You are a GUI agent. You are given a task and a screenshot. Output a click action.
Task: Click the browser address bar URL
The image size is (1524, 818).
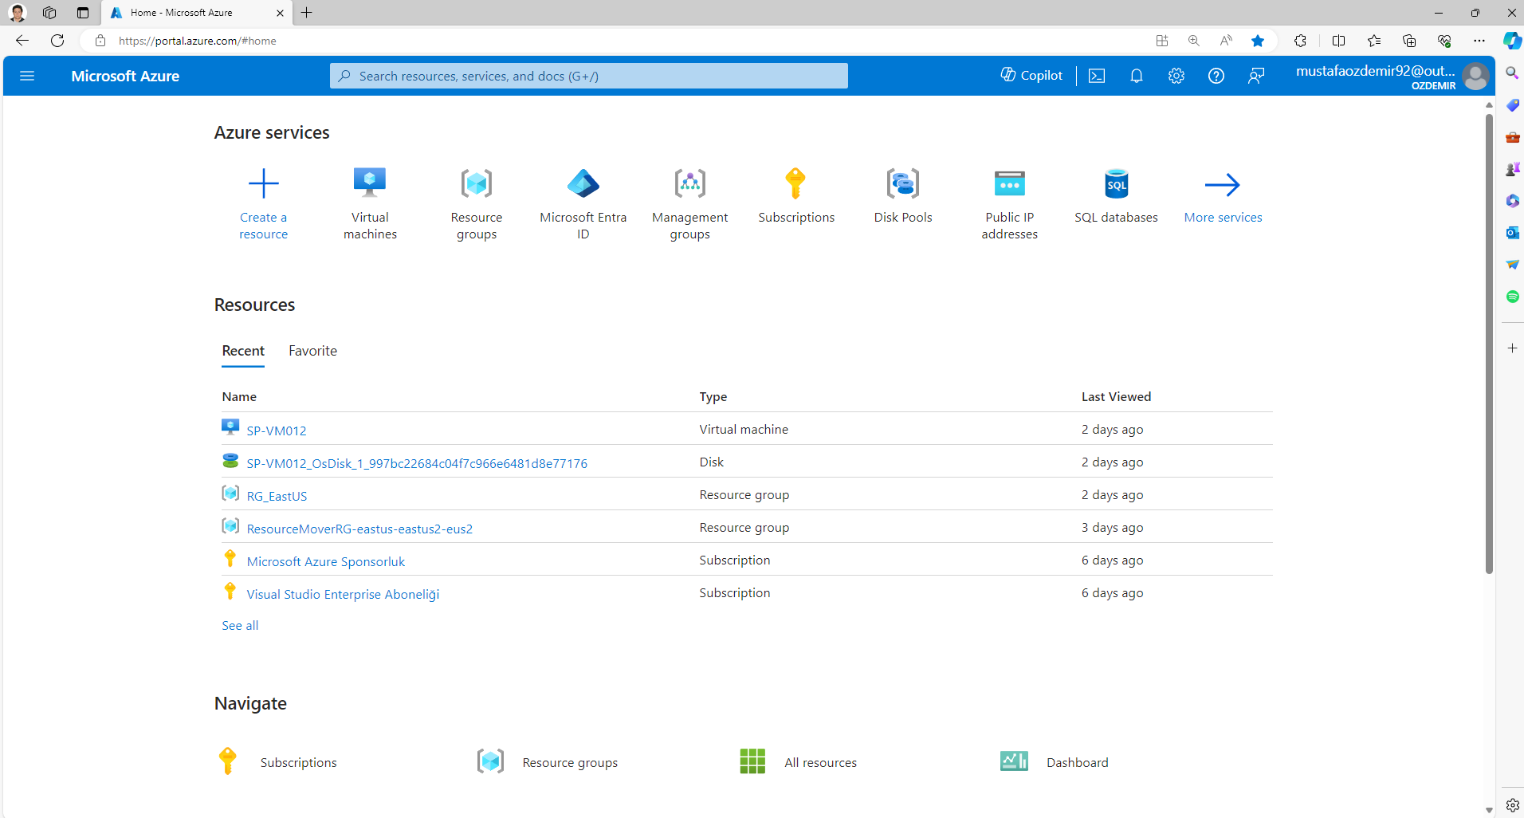197,41
